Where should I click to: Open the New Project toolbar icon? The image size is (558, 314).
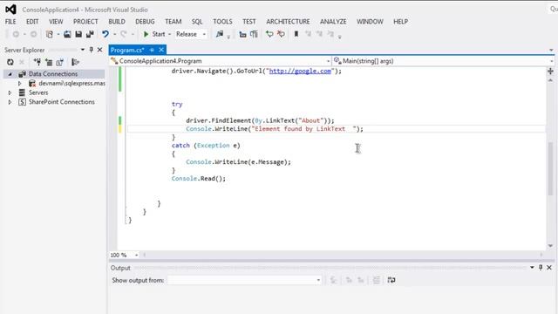50,34
